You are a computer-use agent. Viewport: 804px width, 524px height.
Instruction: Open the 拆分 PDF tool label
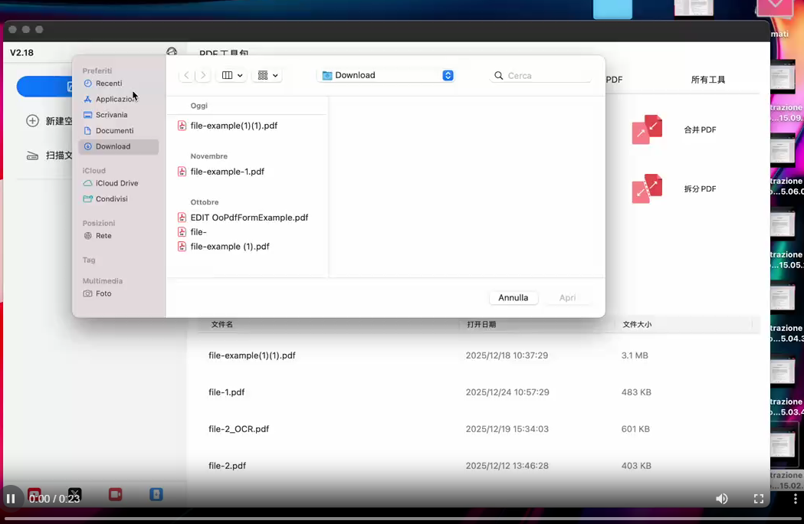[700, 188]
